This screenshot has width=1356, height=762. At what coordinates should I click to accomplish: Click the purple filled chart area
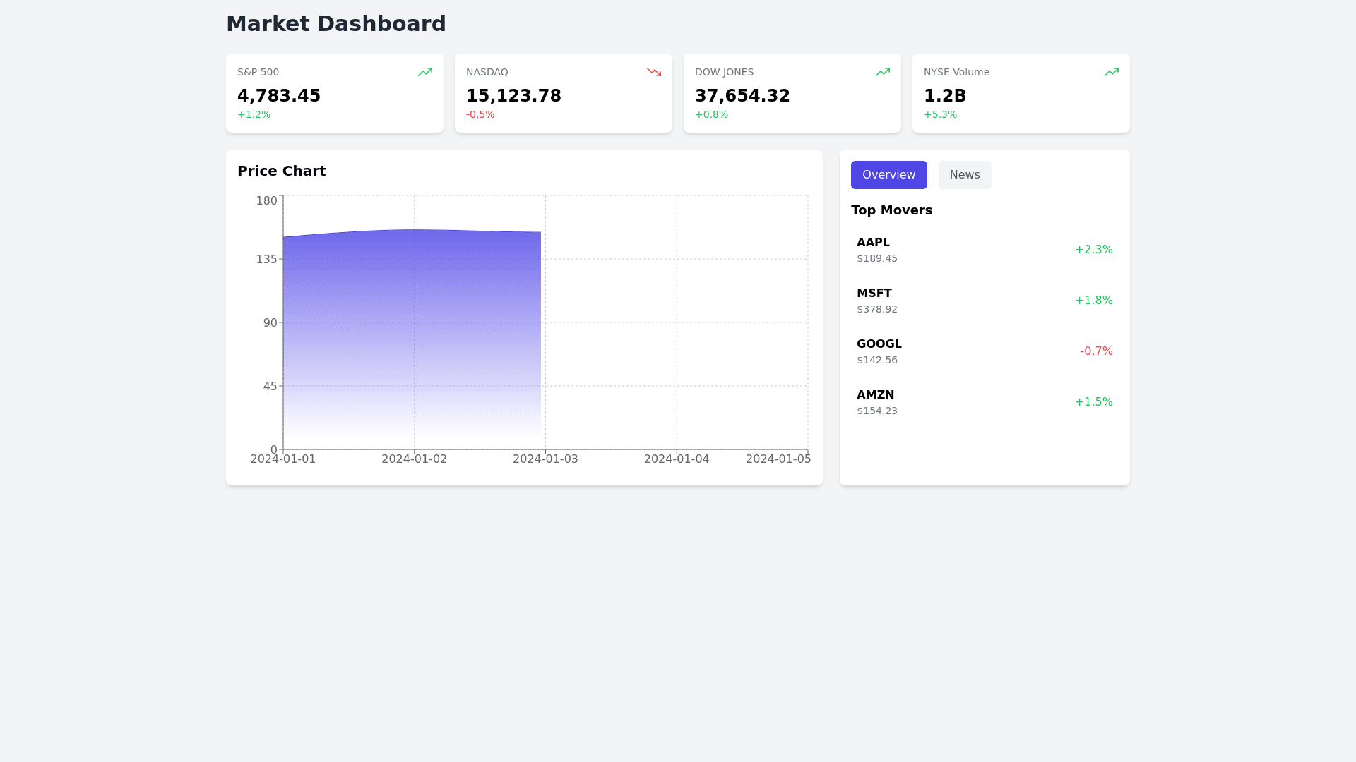click(412, 332)
